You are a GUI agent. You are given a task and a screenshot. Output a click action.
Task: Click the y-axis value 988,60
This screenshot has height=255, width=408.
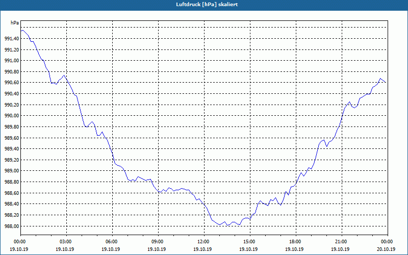12,193
